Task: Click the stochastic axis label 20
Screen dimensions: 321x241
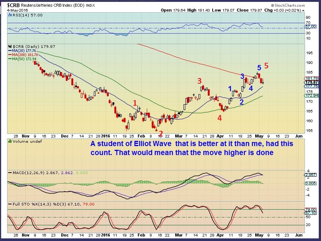Action: pyautogui.click(x=308, y=225)
